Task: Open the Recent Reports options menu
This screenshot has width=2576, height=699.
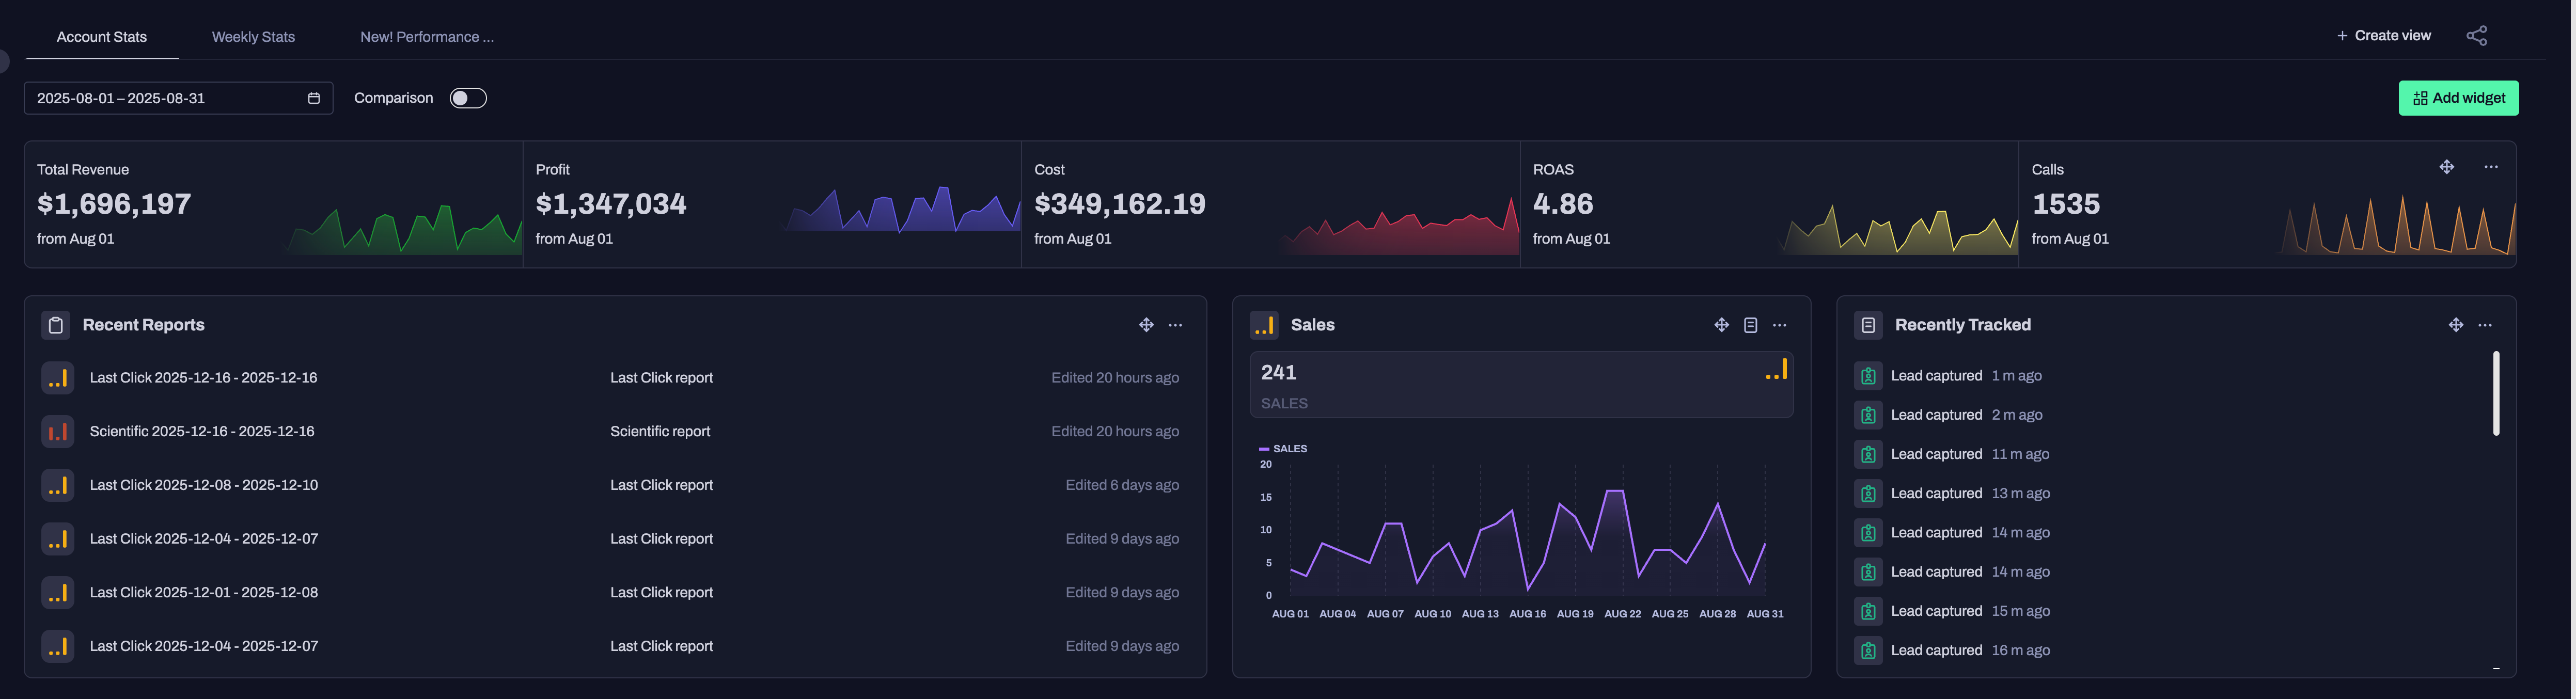Action: 1175,325
